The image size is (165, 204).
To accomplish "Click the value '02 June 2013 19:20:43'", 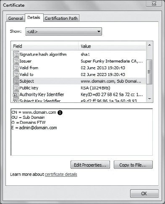I will 103,68.
